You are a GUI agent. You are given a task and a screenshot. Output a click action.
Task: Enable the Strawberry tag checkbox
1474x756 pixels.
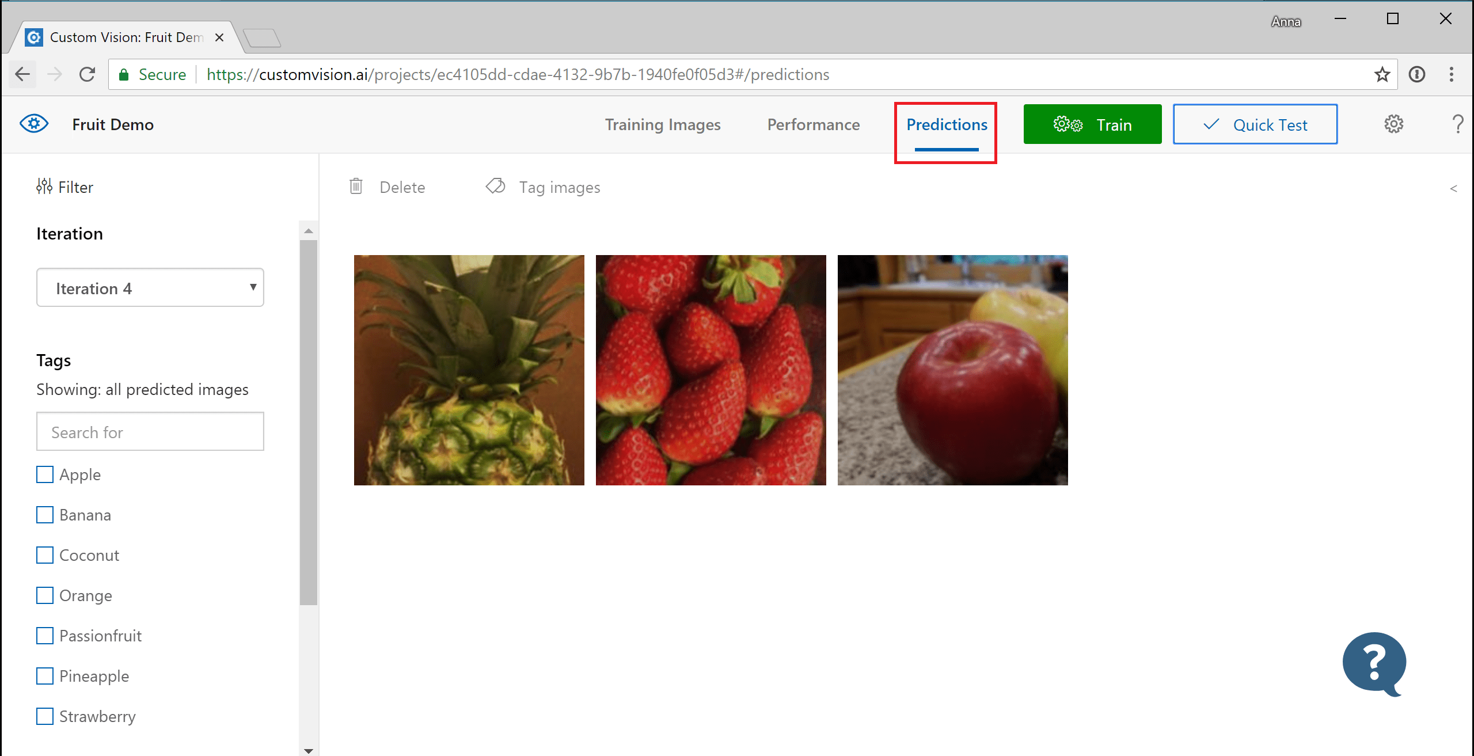tap(45, 716)
